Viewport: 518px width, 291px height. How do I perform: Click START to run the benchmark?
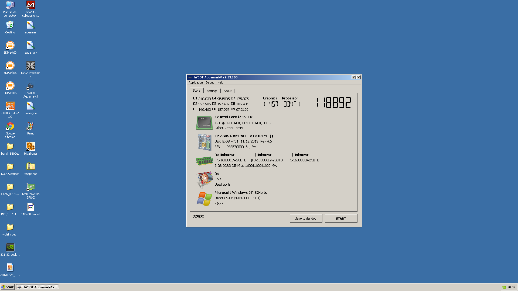[341, 218]
